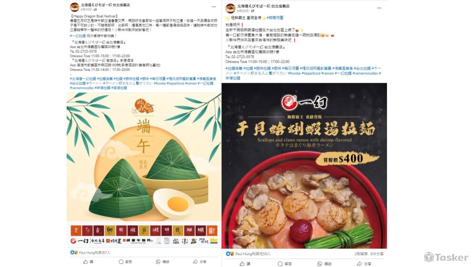476x267 pixels.
Task: Send the left post via message
Action: pyautogui.click(x=163, y=262)
